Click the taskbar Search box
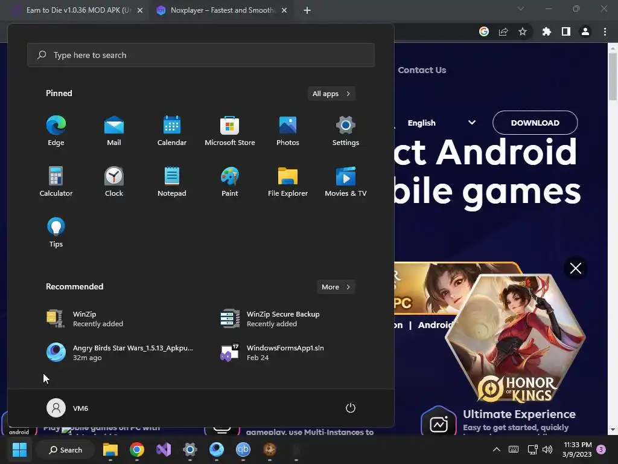618x464 pixels. [65, 449]
